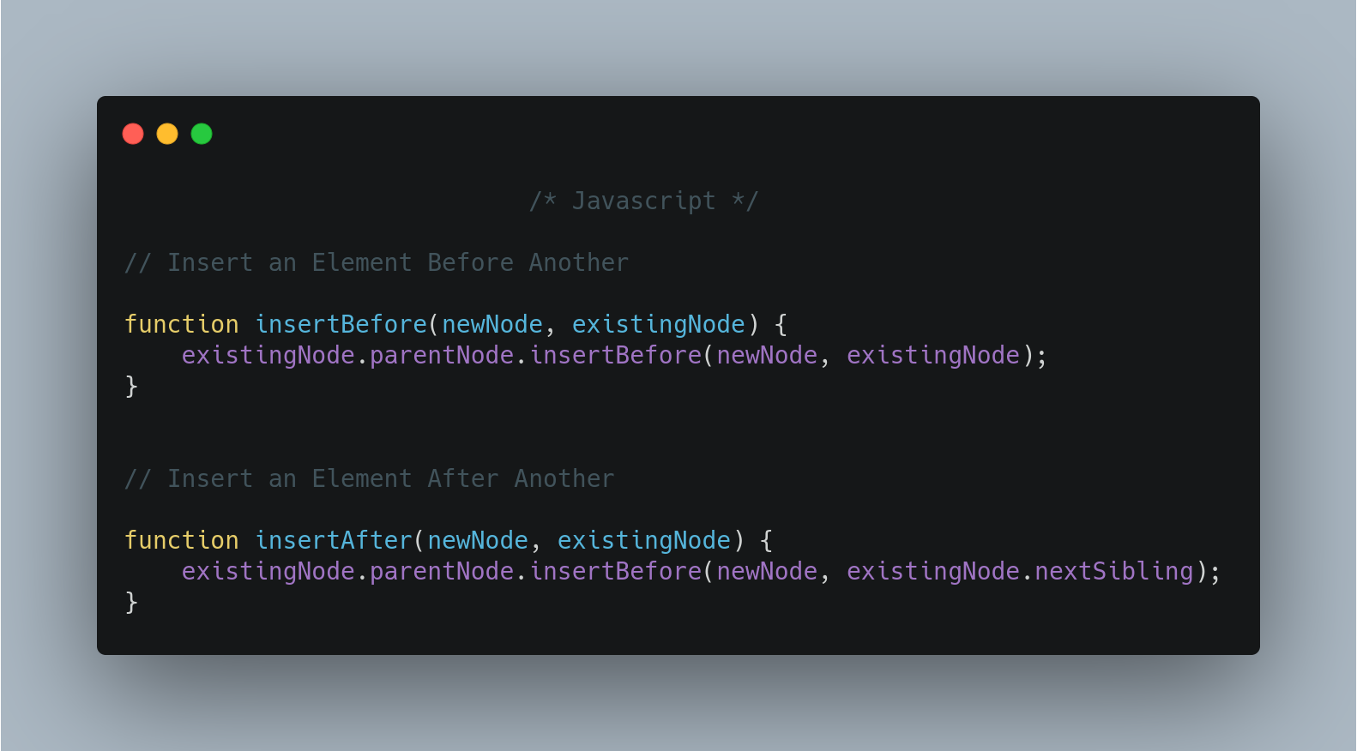Click the existingNode parameter of insertBefore declaration
The height and width of the screenshot is (751, 1357).
pos(659,324)
